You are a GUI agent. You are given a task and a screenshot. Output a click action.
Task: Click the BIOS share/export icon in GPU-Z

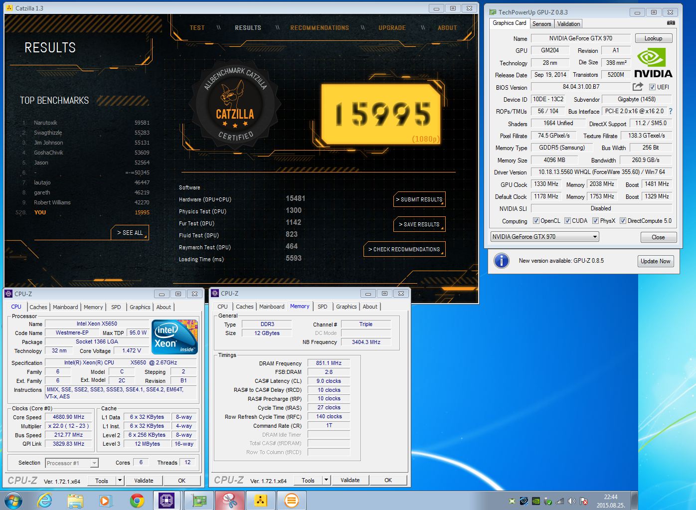pyautogui.click(x=638, y=87)
